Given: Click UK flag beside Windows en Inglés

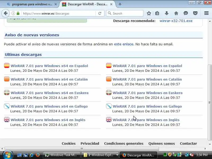Looking at the screenshot, I should pos(109,120).
